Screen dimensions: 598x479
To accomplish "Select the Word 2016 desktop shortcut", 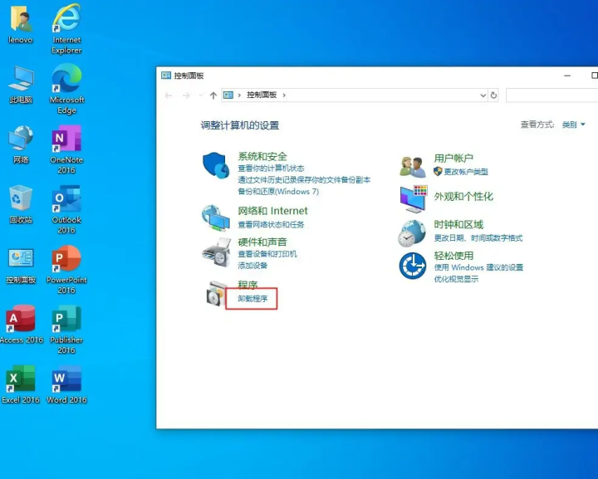I will click(x=66, y=382).
